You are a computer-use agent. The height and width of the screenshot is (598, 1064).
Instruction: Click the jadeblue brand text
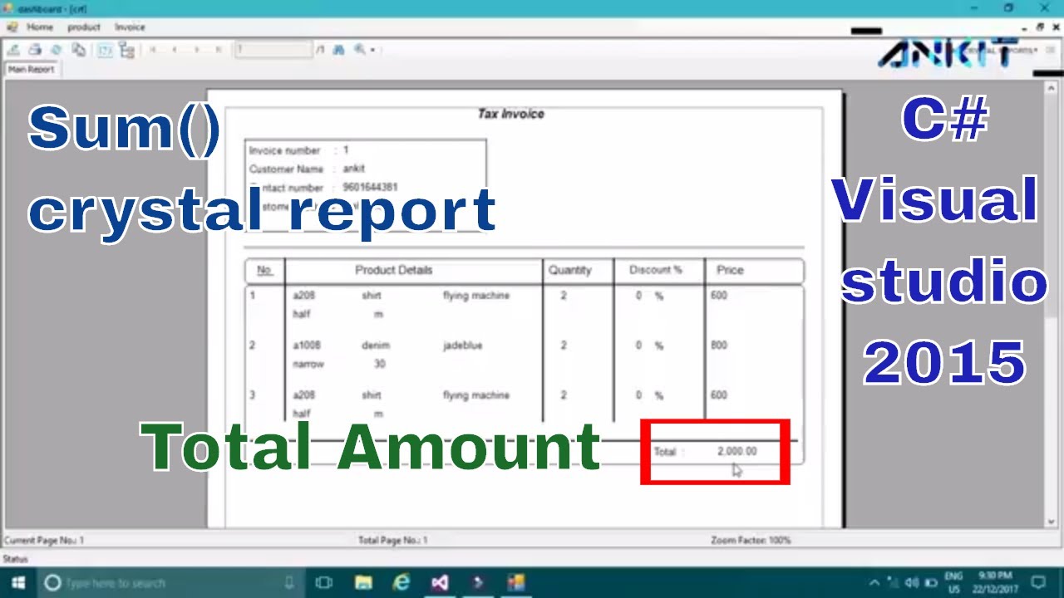[x=462, y=346]
